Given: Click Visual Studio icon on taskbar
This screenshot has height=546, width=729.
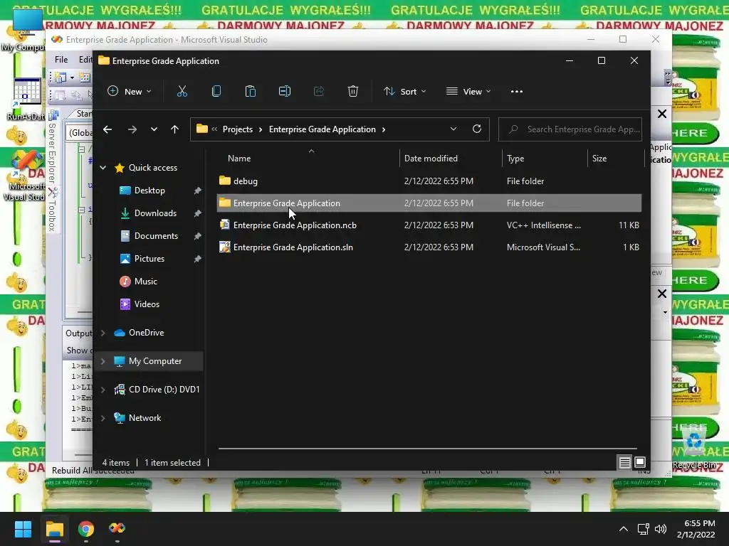Looking at the screenshot, I should [117, 529].
